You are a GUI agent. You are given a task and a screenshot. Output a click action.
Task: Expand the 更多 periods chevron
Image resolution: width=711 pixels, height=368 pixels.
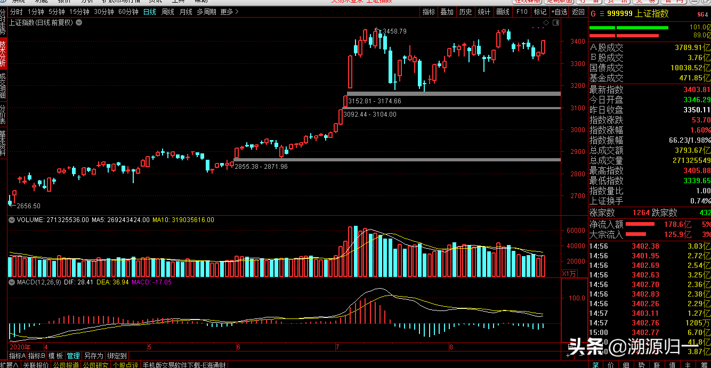237,12
